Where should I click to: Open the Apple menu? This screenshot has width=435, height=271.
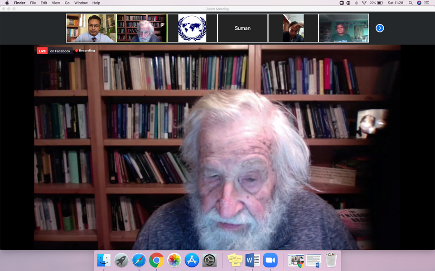[x=7, y=3]
